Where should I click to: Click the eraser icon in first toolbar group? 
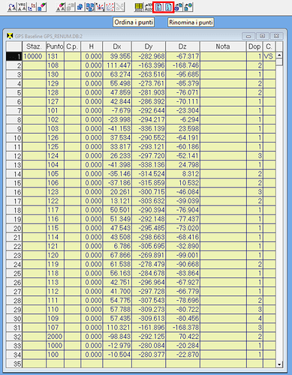(x=42, y=7)
